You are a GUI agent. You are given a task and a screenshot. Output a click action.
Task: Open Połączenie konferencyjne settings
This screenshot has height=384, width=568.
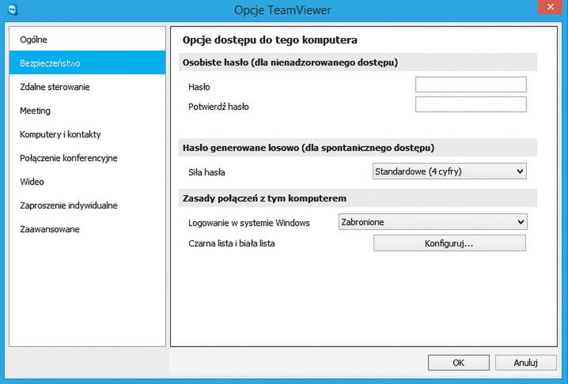click(87, 158)
